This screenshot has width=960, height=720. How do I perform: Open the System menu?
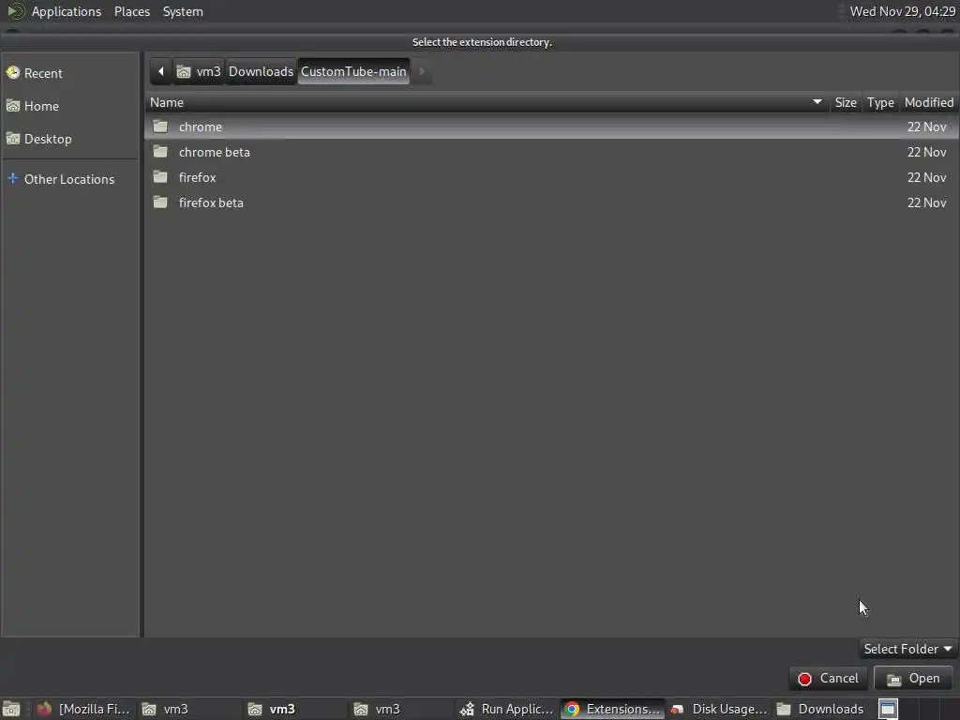tap(183, 11)
